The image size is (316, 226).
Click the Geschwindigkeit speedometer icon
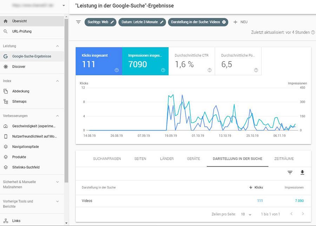click(x=6, y=126)
